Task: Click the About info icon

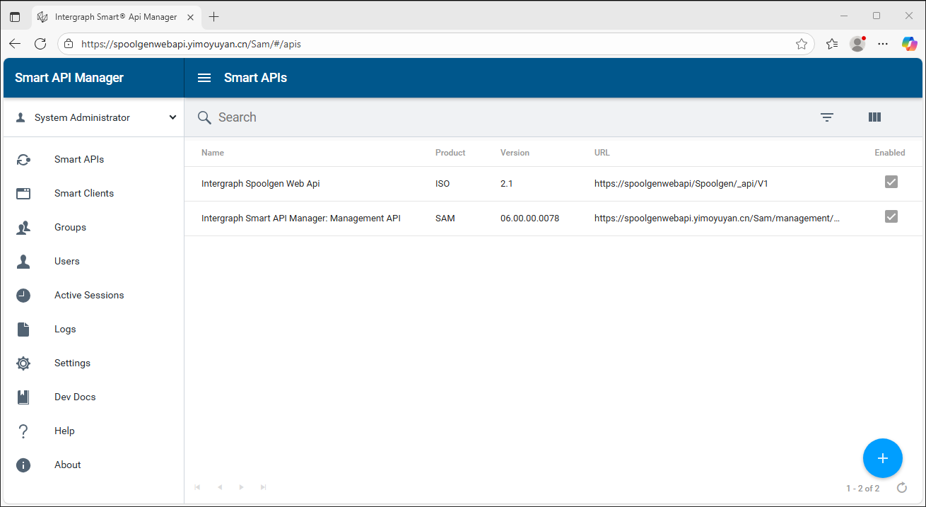Action: (23, 465)
